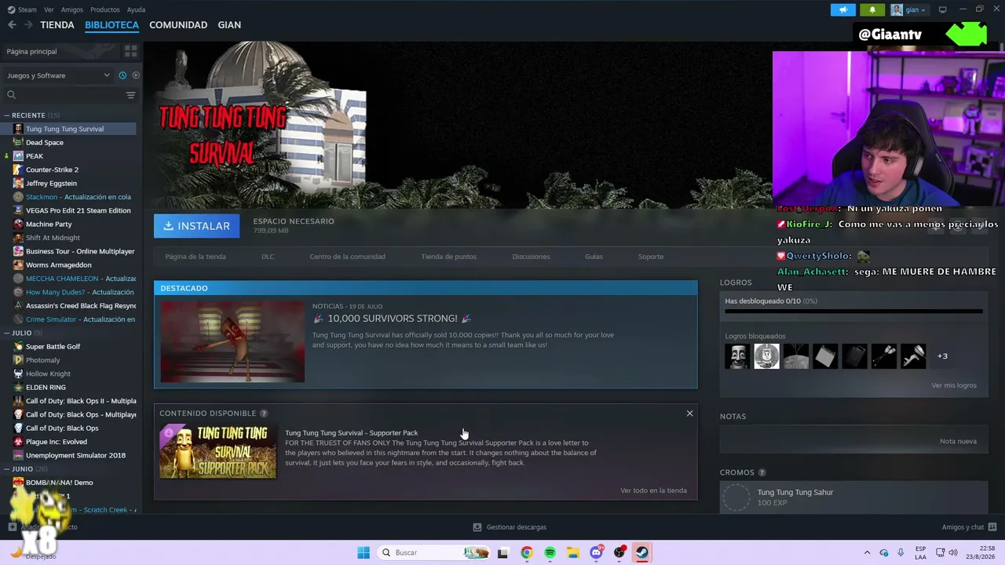Screen dimensions: 1005x565
Task: Open Tienda de puntos link
Action: [449, 257]
